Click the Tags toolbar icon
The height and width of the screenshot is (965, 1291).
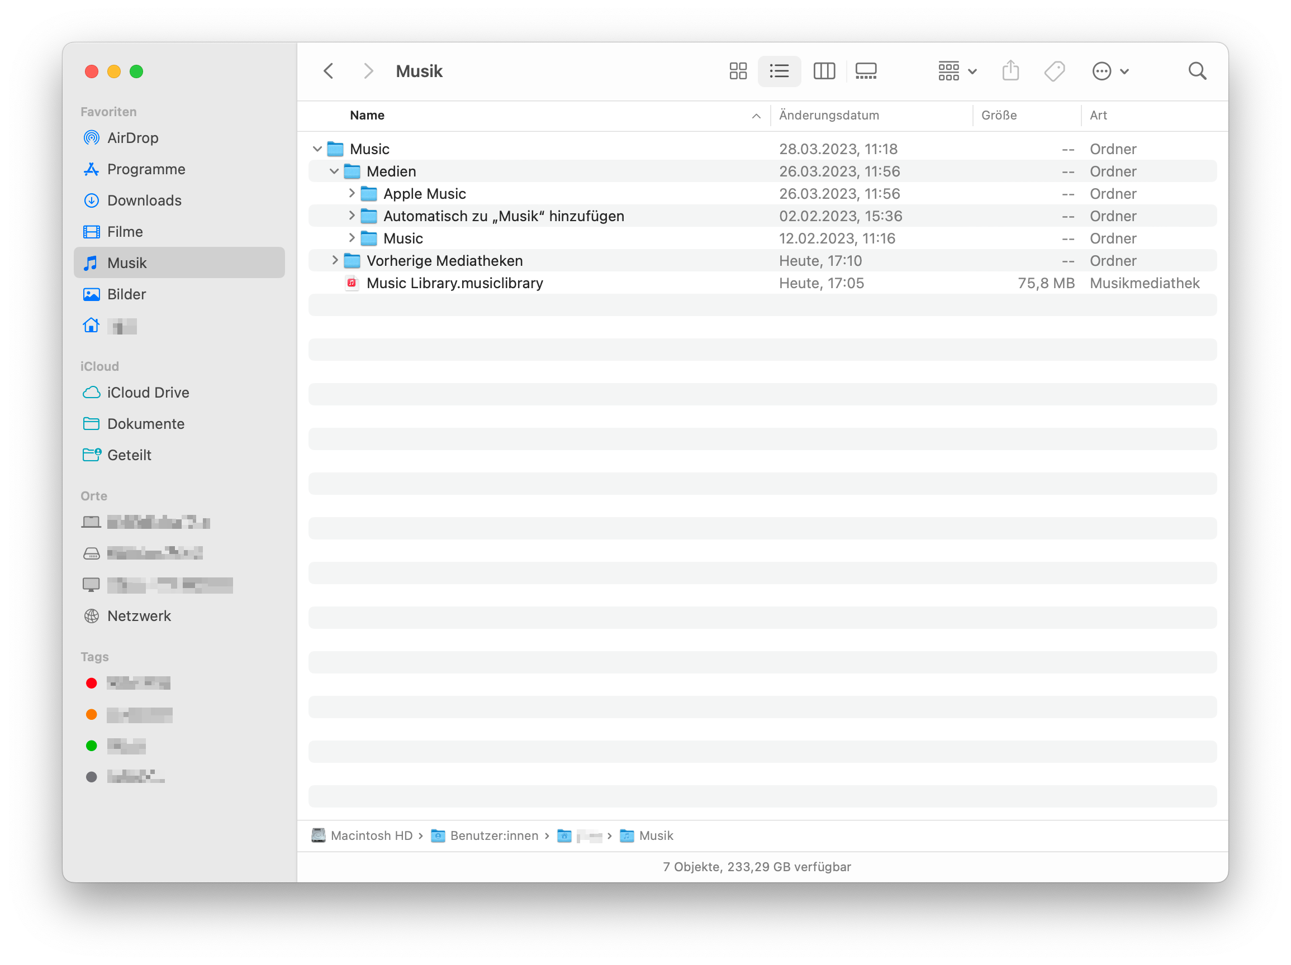[x=1054, y=71]
